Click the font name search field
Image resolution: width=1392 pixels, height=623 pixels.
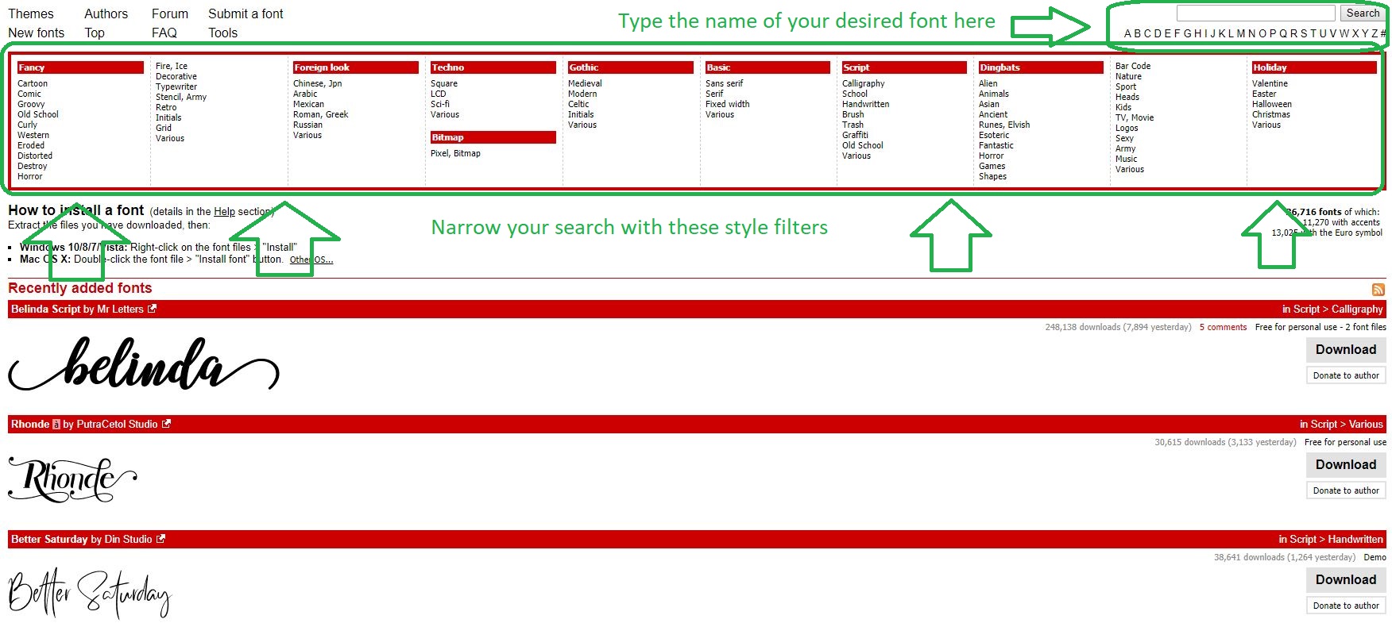coord(1255,13)
